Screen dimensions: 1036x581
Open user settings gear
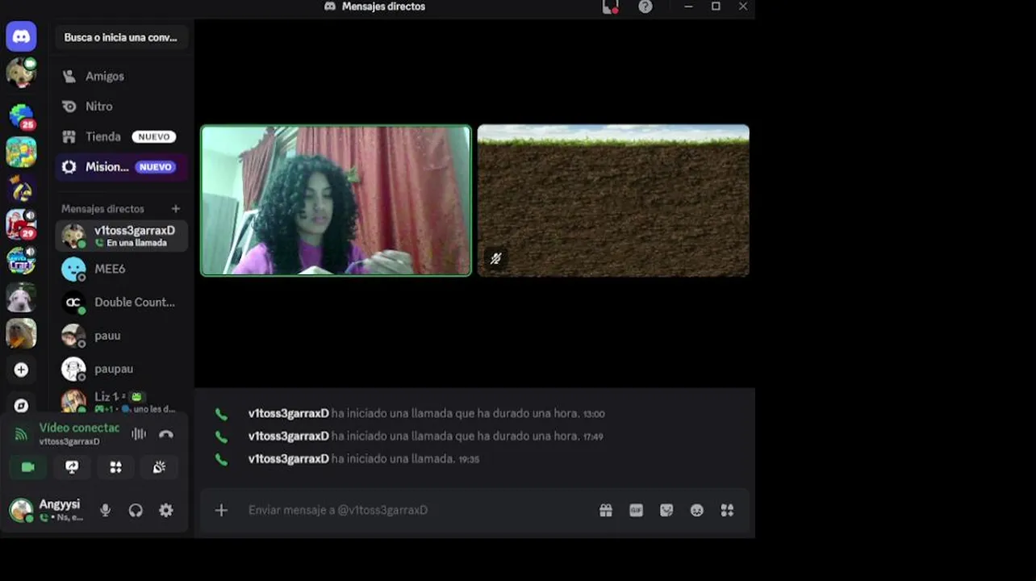click(166, 510)
